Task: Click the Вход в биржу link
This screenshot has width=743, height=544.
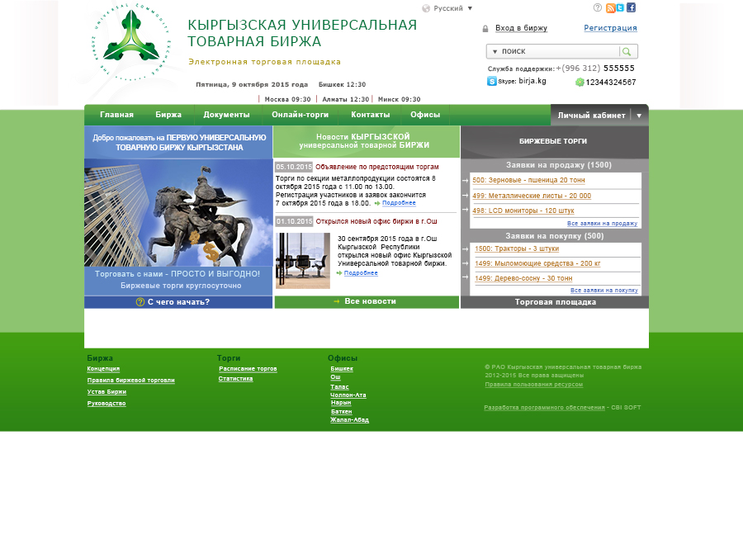Action: pos(521,28)
